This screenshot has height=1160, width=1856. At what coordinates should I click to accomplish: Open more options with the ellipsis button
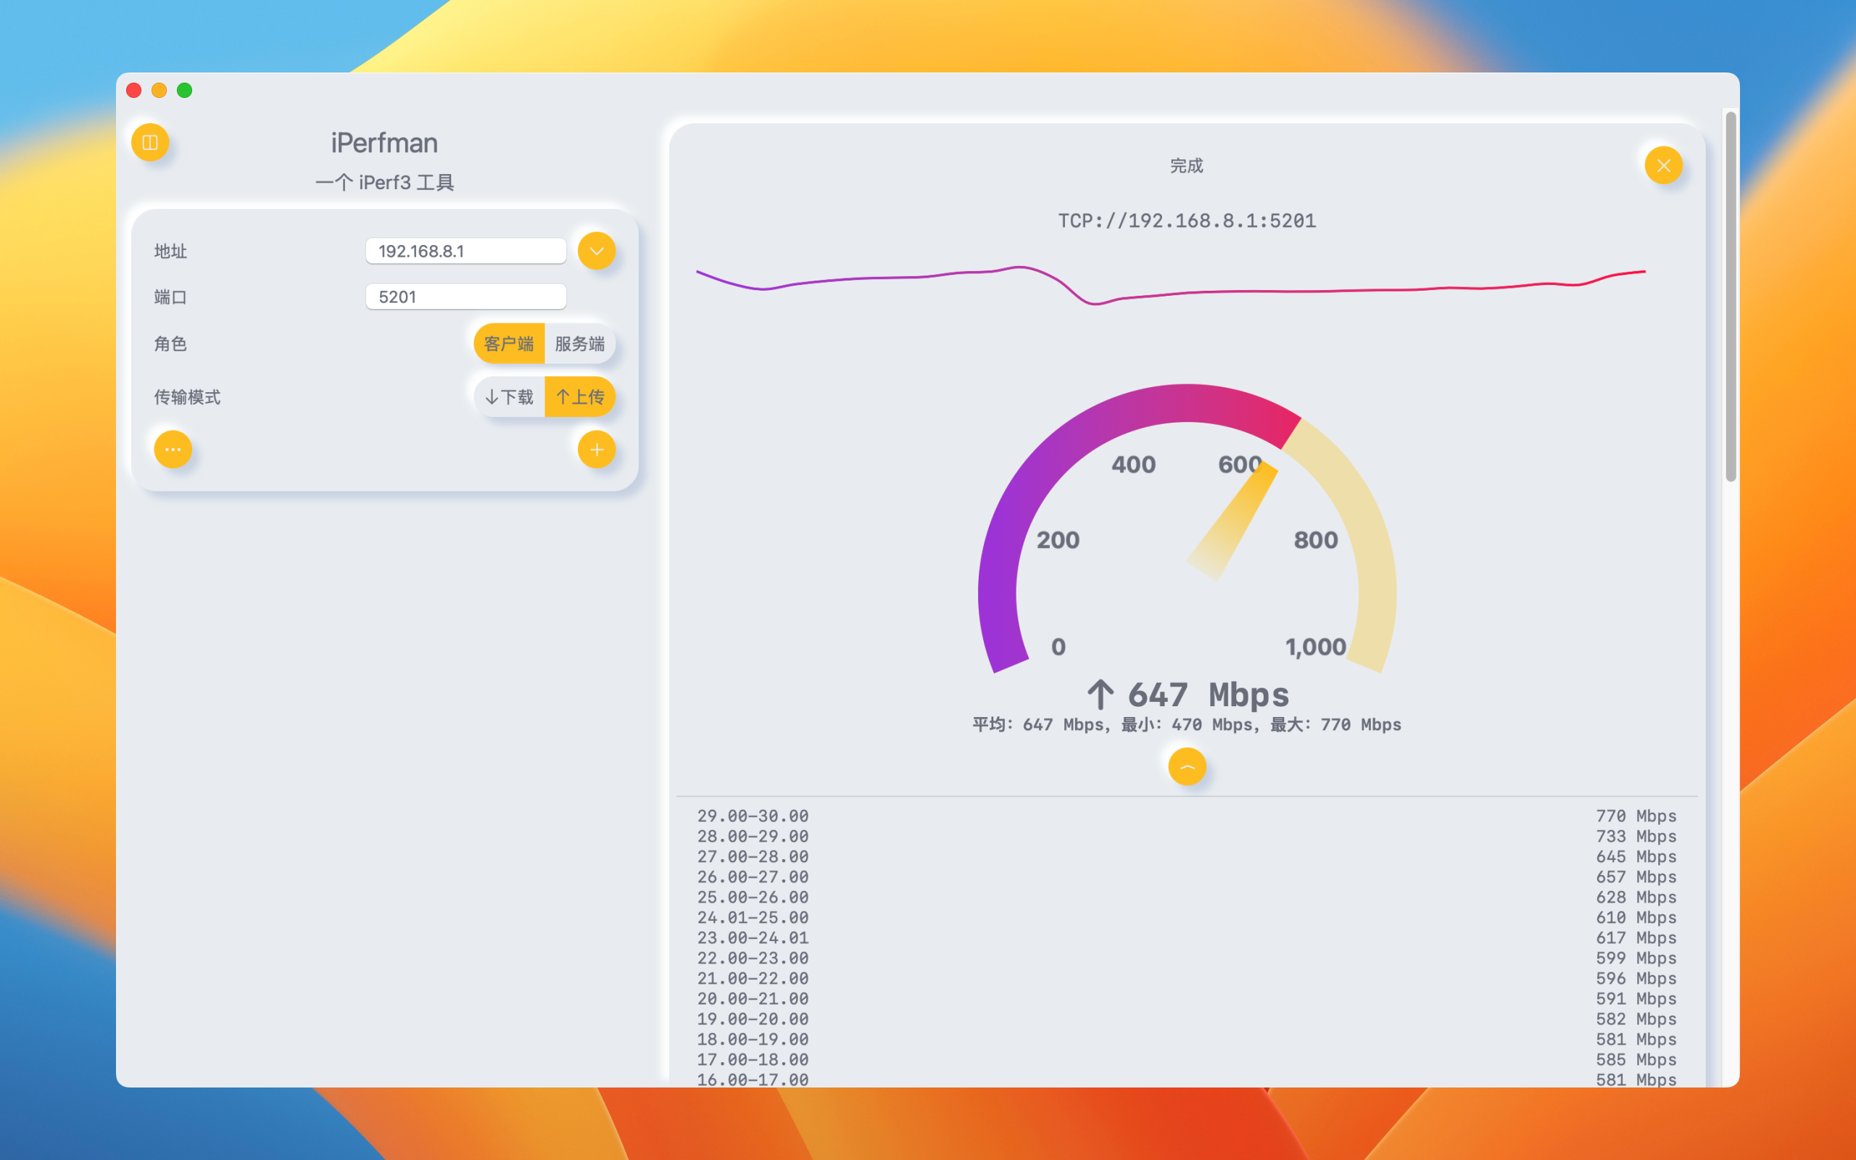tap(173, 449)
